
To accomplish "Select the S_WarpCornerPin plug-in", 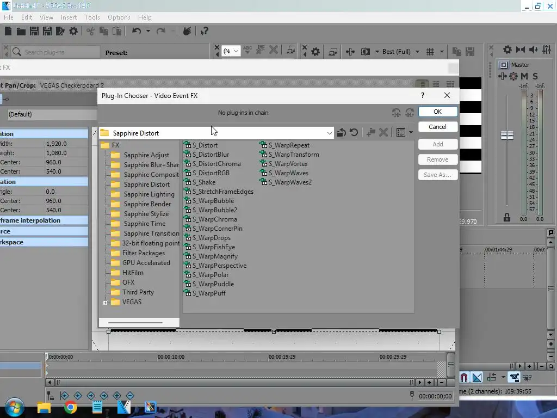I will pos(213,229).
